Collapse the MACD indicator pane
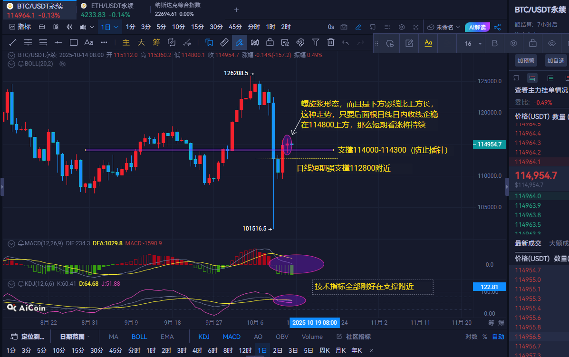The height and width of the screenshot is (357, 569). 11,243
